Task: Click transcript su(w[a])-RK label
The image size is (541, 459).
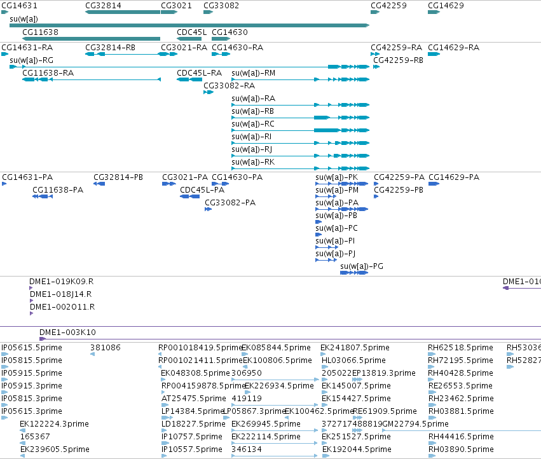Action: pos(253,162)
